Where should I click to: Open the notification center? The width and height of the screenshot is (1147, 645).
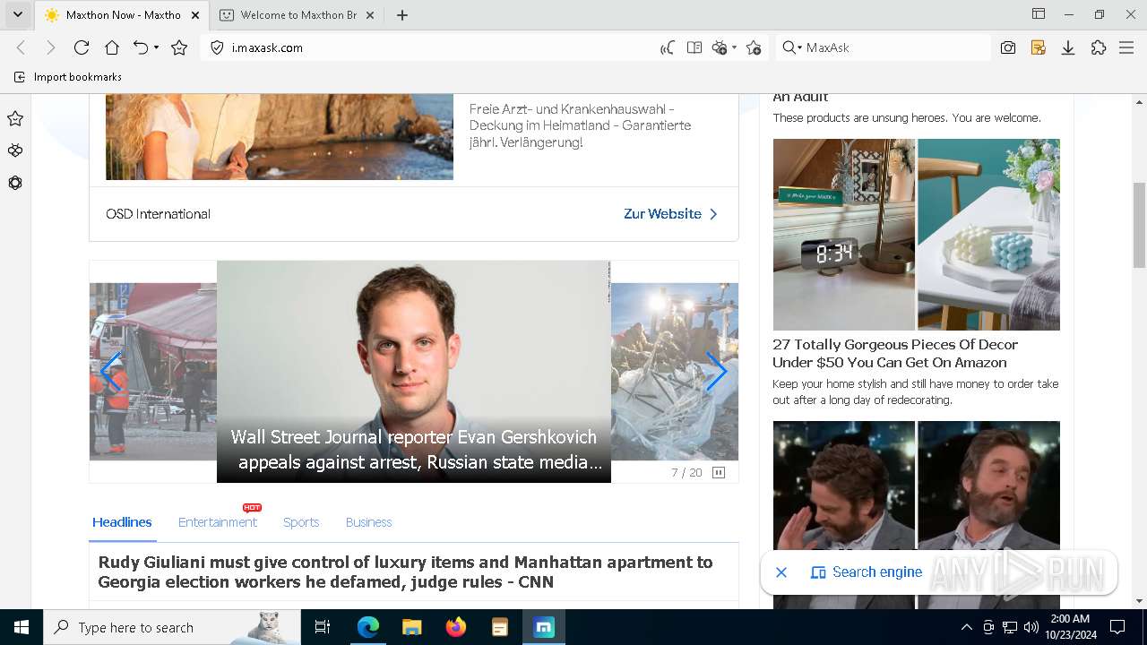point(1117,627)
